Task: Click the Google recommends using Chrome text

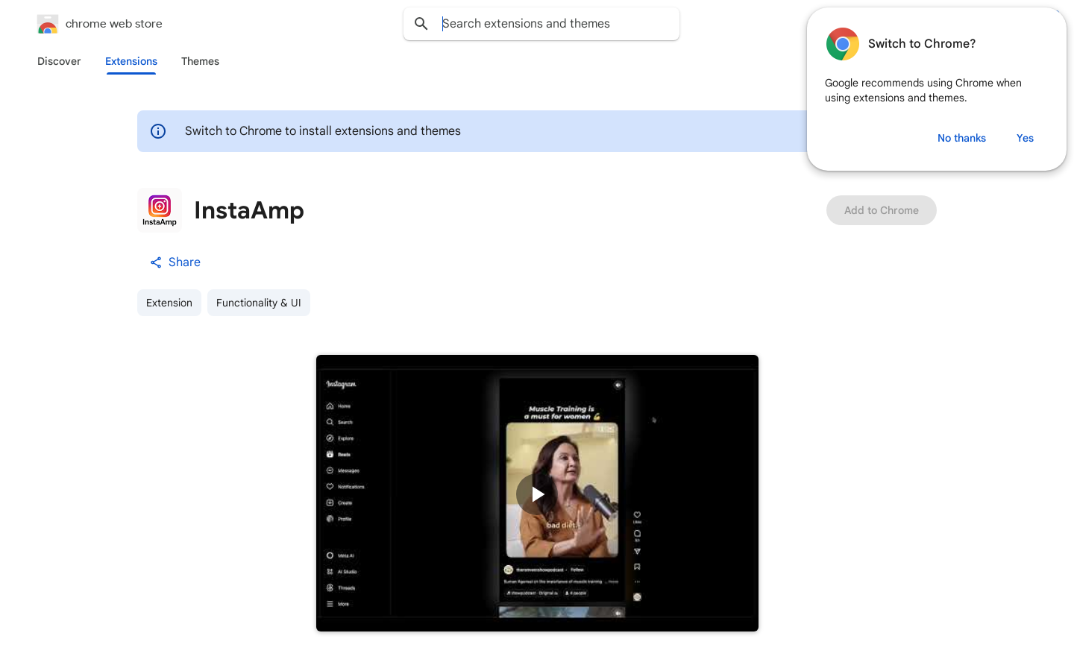Action: (923, 90)
